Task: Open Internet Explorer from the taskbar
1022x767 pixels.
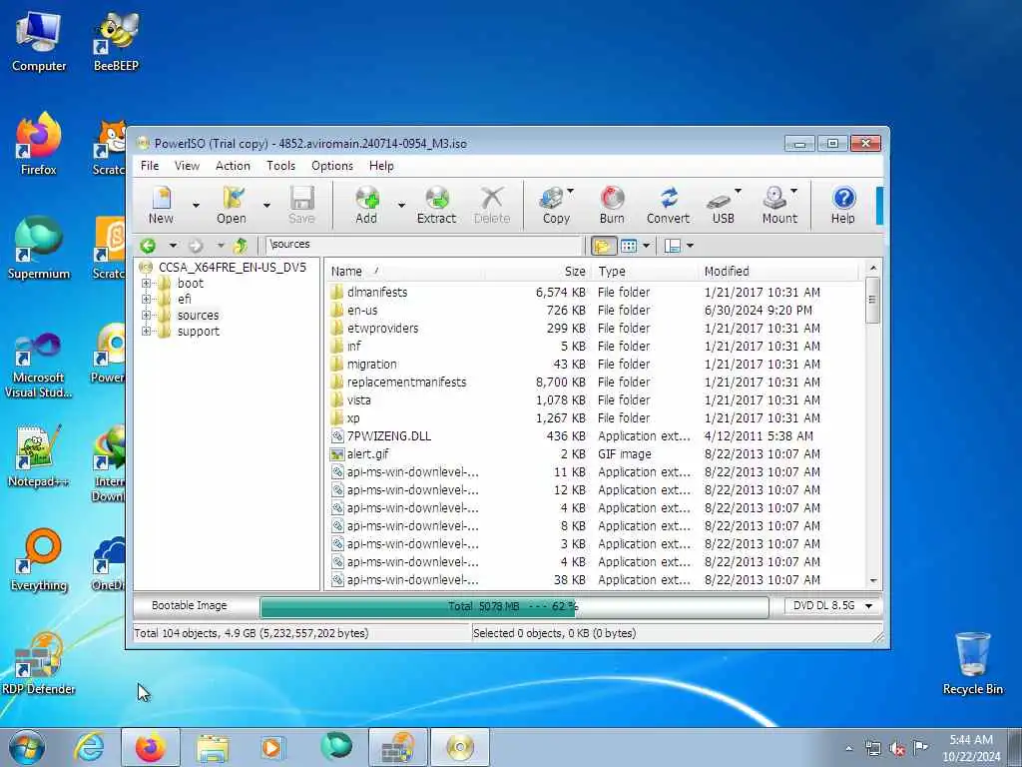Action: pyautogui.click(x=89, y=747)
